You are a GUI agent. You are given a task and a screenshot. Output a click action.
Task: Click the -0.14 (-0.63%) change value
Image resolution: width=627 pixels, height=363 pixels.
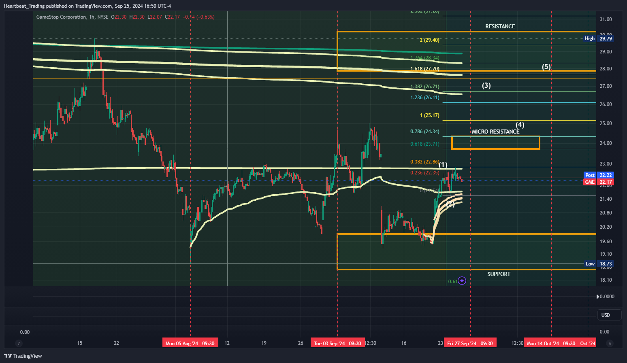[x=198, y=17]
